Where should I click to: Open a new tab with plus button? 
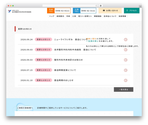(x=140, y=7)
